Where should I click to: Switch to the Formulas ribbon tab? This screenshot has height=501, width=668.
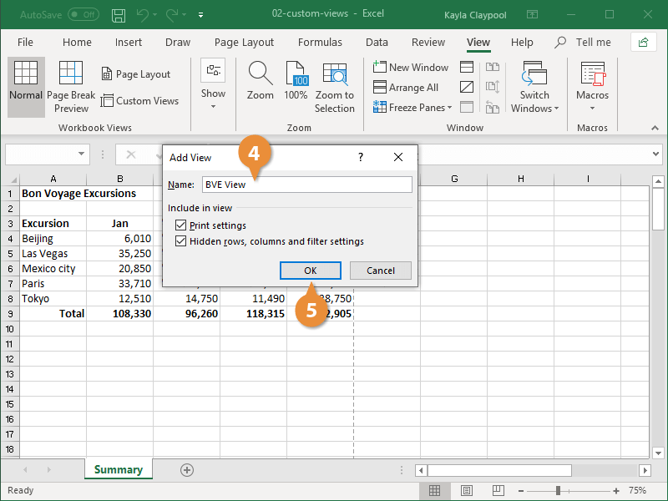pos(320,43)
